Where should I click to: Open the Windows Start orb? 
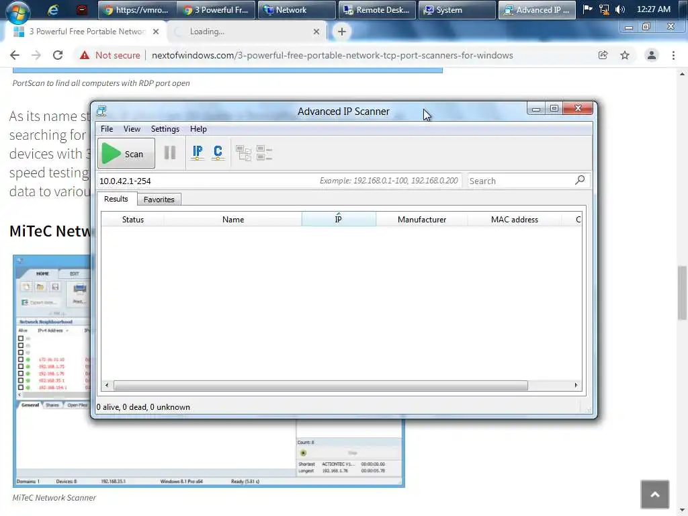[x=17, y=11]
